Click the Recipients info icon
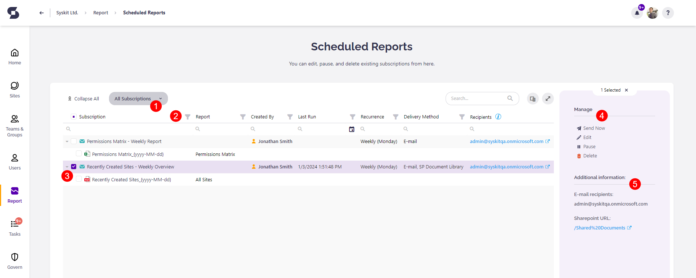 coord(498,117)
